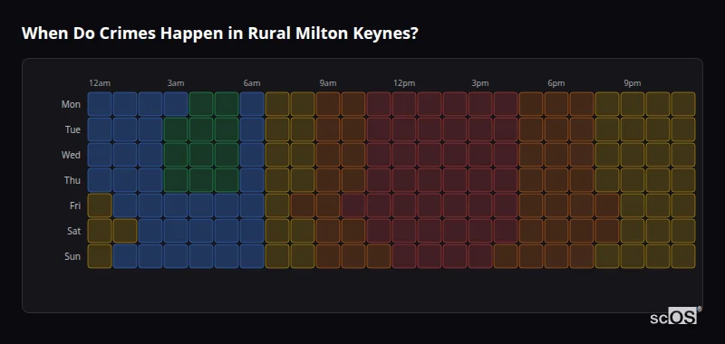Select the Wednesday 12am blue cell
Screen dimensions: 725x344
click(x=100, y=155)
